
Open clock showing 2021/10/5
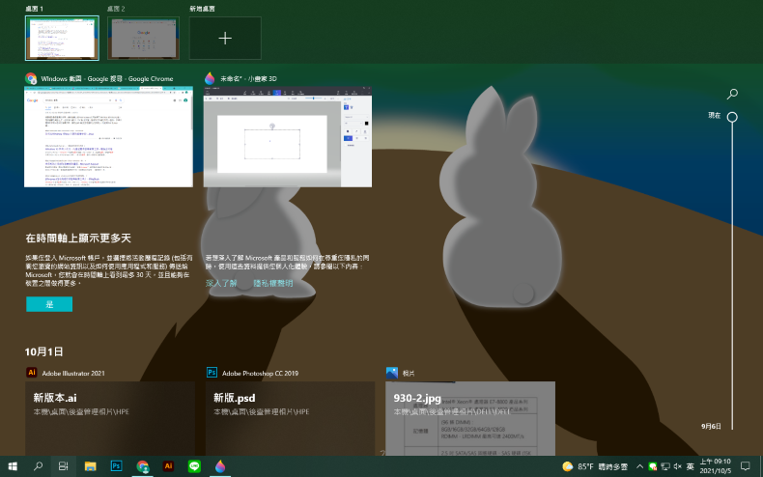click(716, 466)
